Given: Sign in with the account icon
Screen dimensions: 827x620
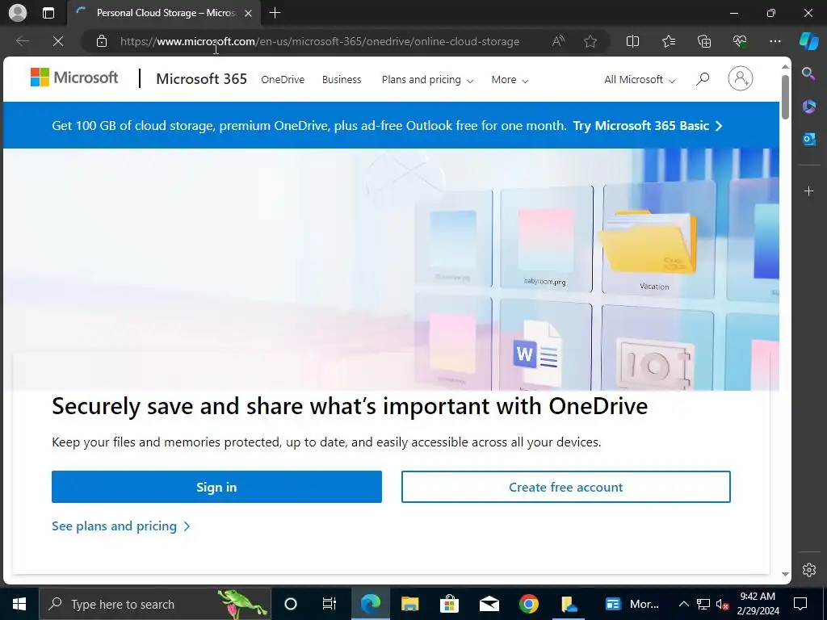Looking at the screenshot, I should [741, 78].
